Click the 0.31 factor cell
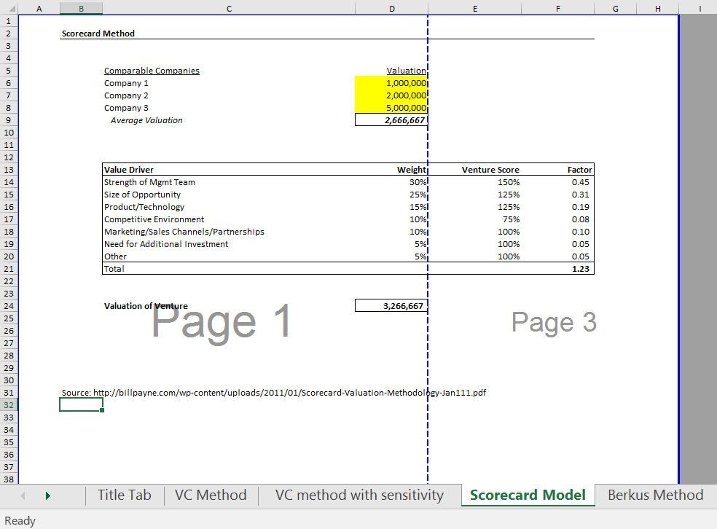 [x=580, y=195]
